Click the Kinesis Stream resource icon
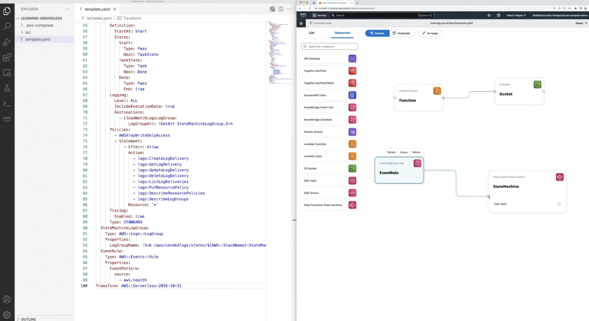The image size is (589, 321). 352,132
